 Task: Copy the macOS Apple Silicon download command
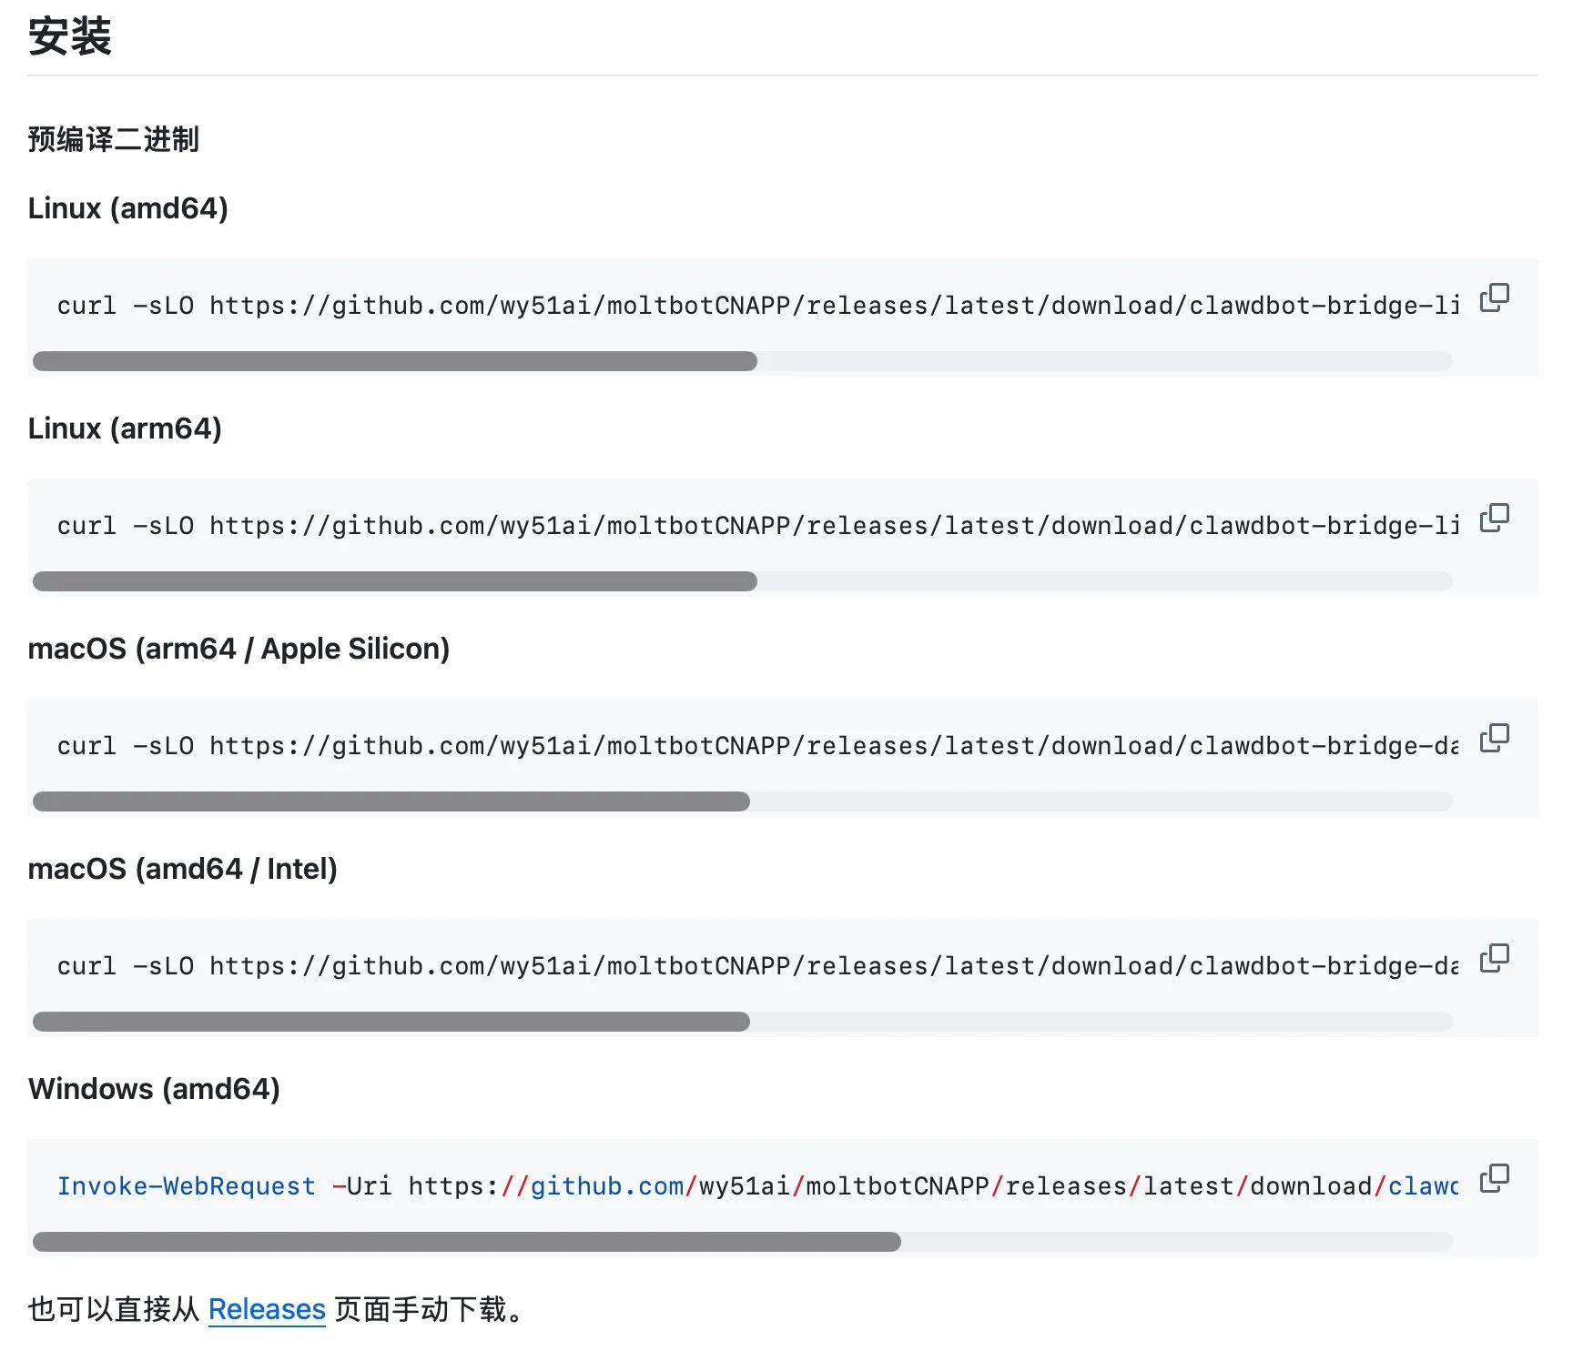pos(1495,739)
